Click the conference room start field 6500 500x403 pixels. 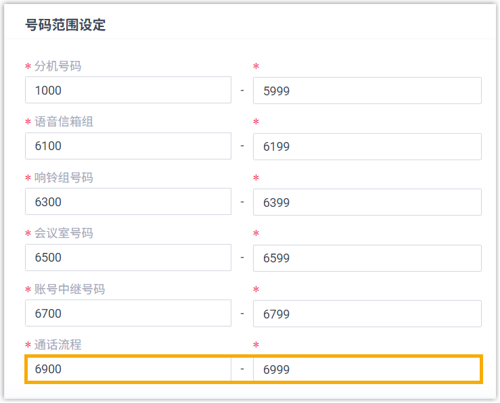pyautogui.click(x=128, y=258)
